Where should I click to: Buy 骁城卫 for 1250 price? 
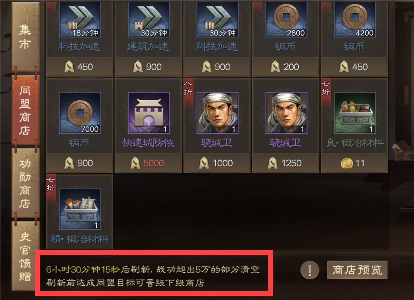tap(286, 163)
